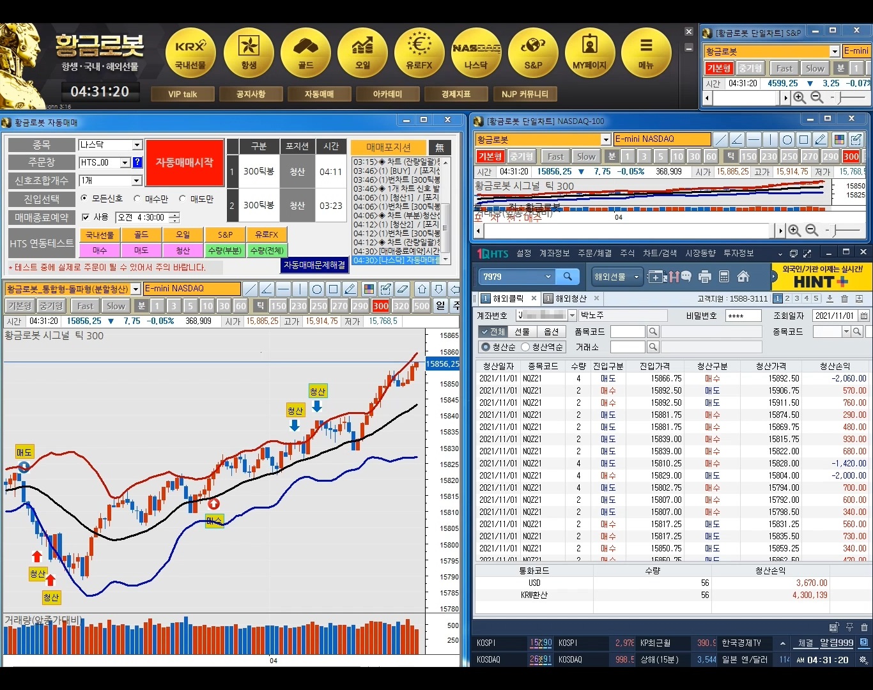Click the red 자동매매시작 button

pyautogui.click(x=185, y=162)
